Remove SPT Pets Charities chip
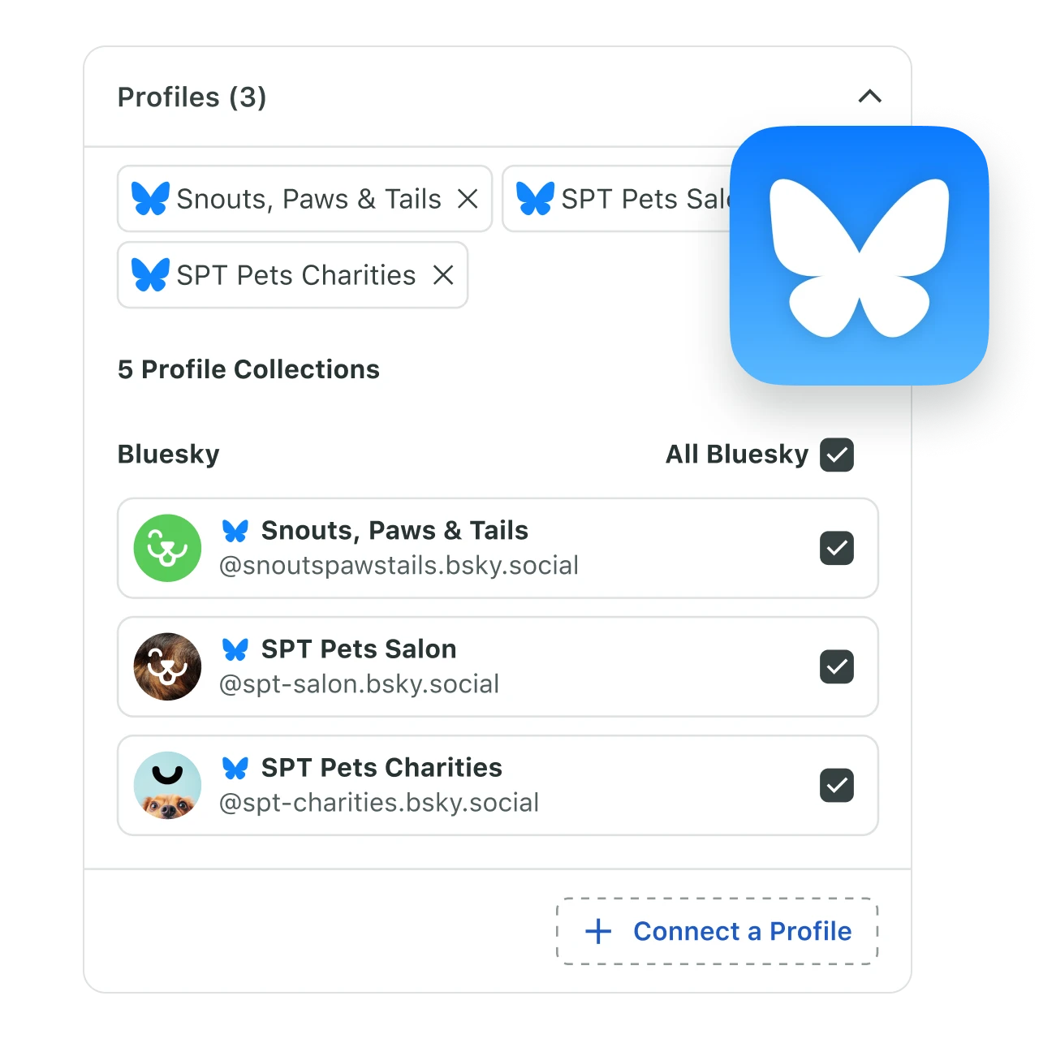This screenshot has height=1039, width=1039. coord(443,275)
